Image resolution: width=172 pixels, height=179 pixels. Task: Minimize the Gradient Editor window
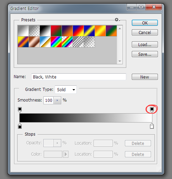(132, 7)
